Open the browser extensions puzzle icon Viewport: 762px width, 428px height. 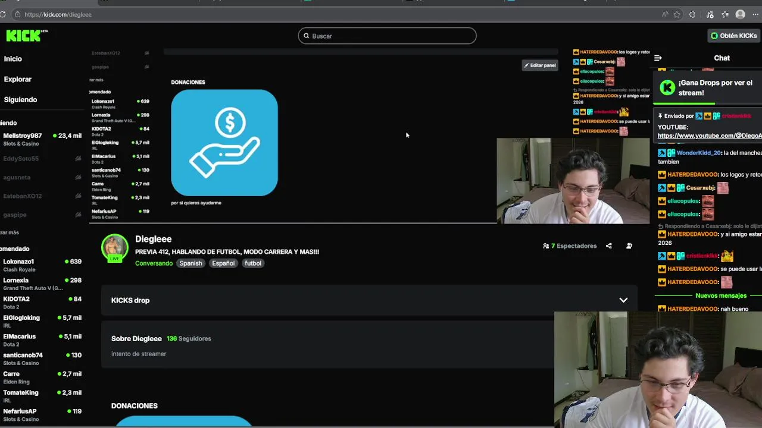click(x=692, y=14)
